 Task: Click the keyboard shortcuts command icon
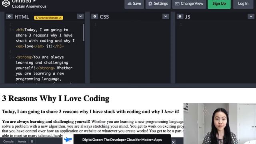pyautogui.click(x=32, y=142)
